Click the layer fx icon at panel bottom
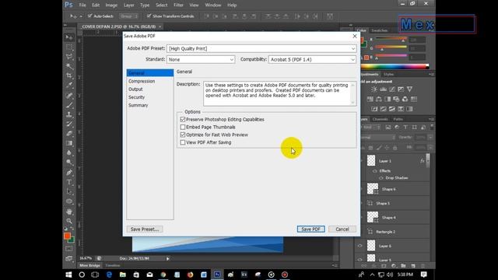This screenshot has height=280, width=498. 373,266
